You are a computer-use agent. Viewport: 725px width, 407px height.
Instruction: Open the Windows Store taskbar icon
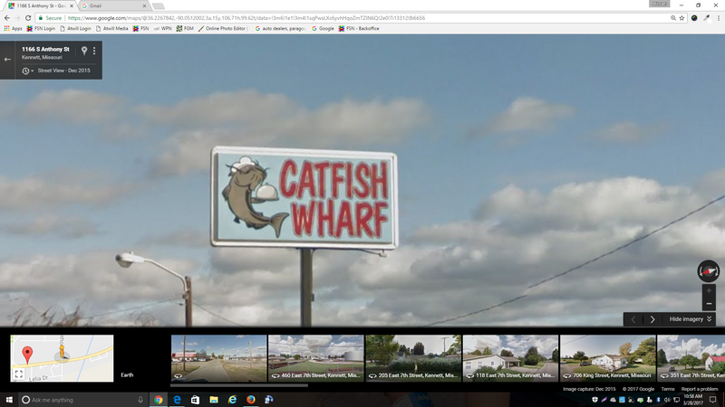(x=195, y=400)
